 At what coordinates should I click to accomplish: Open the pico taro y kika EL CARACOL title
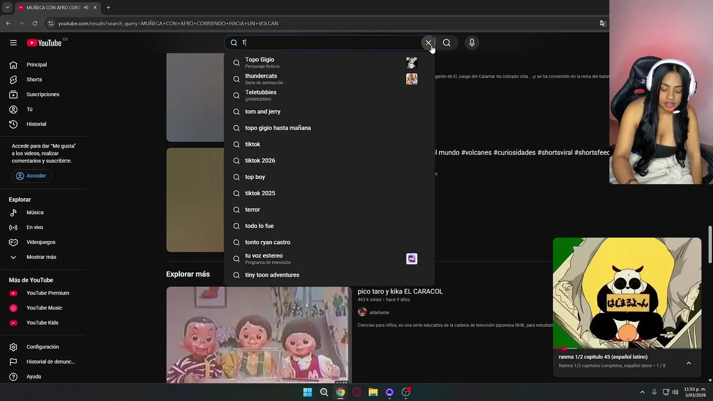pos(400,291)
